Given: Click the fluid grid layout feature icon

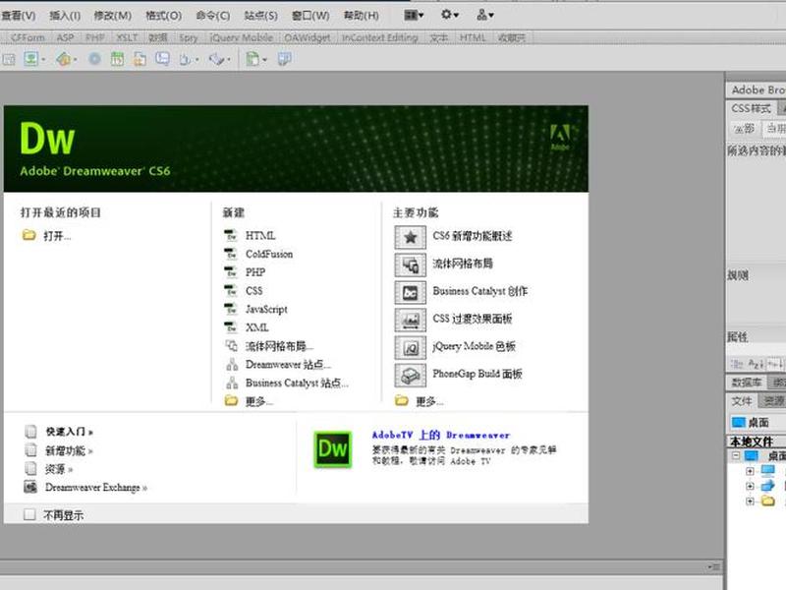Looking at the screenshot, I should coord(410,265).
